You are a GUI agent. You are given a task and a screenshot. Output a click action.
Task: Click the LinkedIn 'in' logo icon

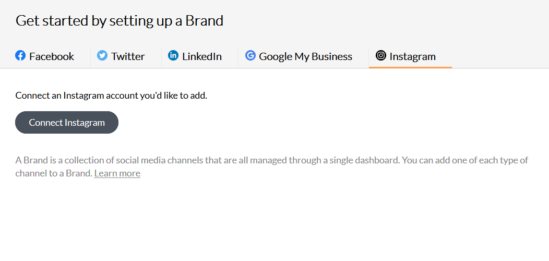(x=173, y=55)
